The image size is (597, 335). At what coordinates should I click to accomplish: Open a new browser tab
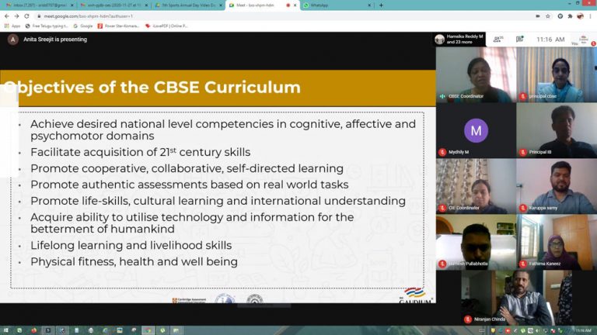click(x=381, y=5)
